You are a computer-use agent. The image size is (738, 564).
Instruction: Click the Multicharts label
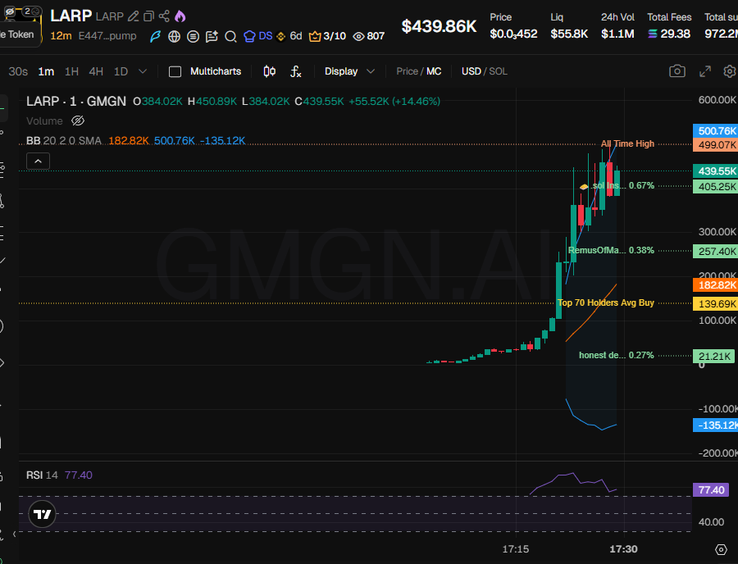point(216,71)
